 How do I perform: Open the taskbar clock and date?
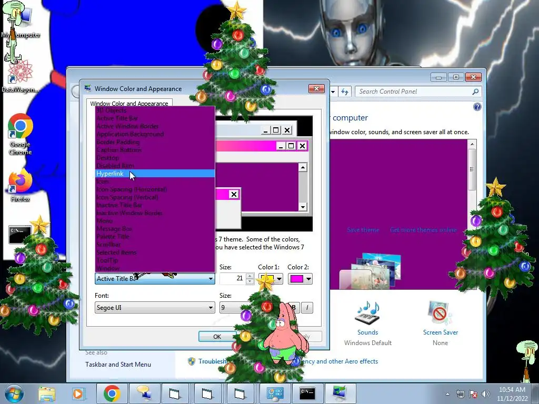coord(512,394)
